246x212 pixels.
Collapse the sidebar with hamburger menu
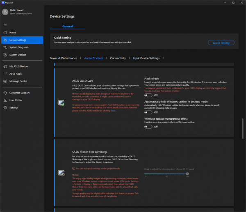[5, 25]
